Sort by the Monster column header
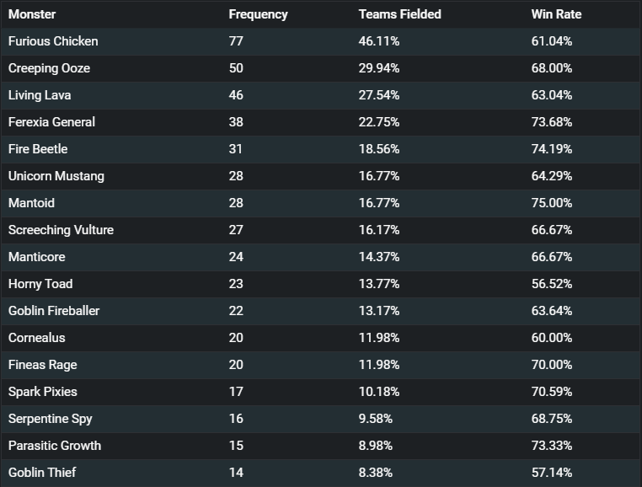 [x=32, y=14]
